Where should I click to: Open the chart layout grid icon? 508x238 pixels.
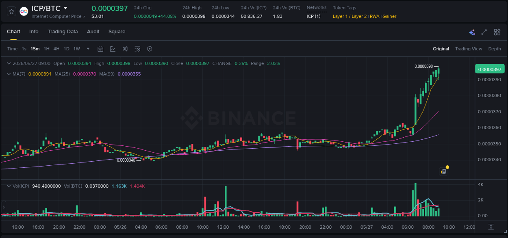(x=497, y=32)
